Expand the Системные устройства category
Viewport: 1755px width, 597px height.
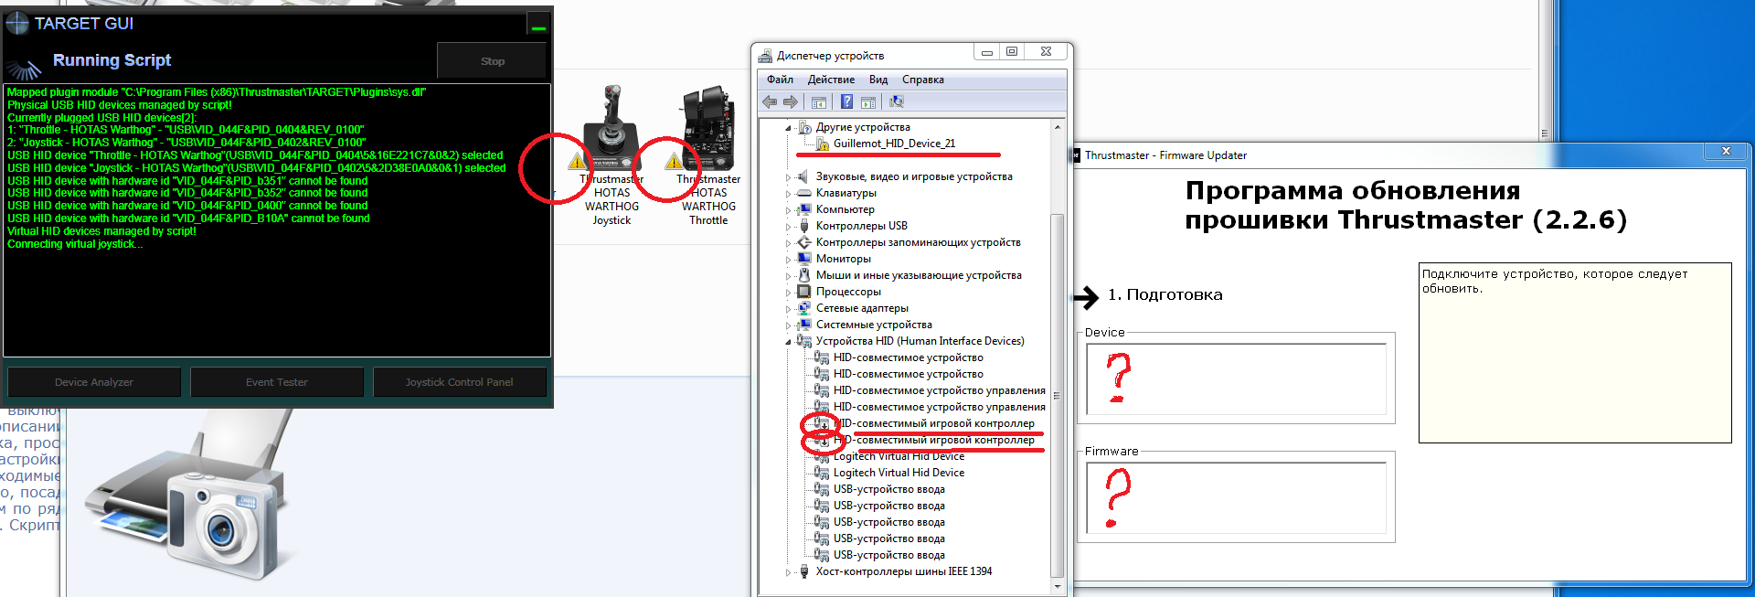[x=789, y=325]
